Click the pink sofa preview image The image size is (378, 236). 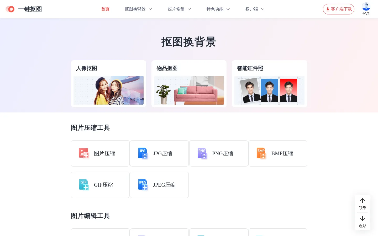(189, 90)
